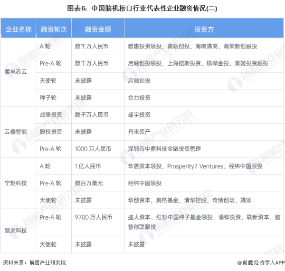Click the 融资金额 column header
This screenshot has width=285, height=271.
(98, 29)
